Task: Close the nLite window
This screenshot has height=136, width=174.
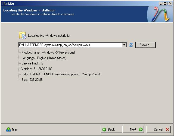Action: tap(170, 4)
